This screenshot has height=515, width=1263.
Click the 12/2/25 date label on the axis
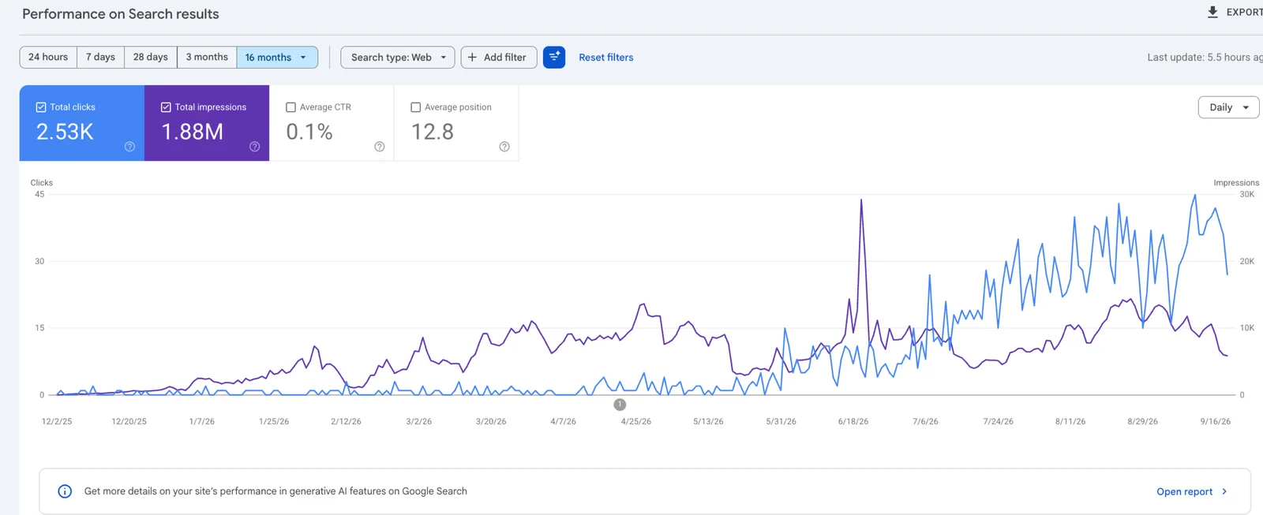pos(57,421)
